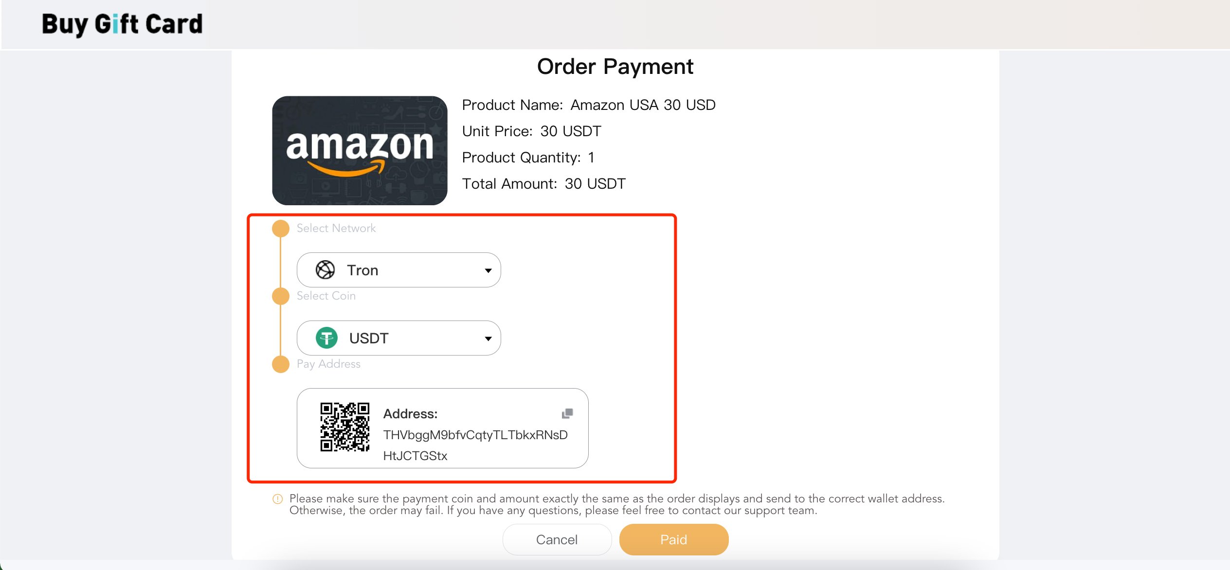The height and width of the screenshot is (570, 1230).
Task: Click the Tron network logo icon
Action: 326,270
